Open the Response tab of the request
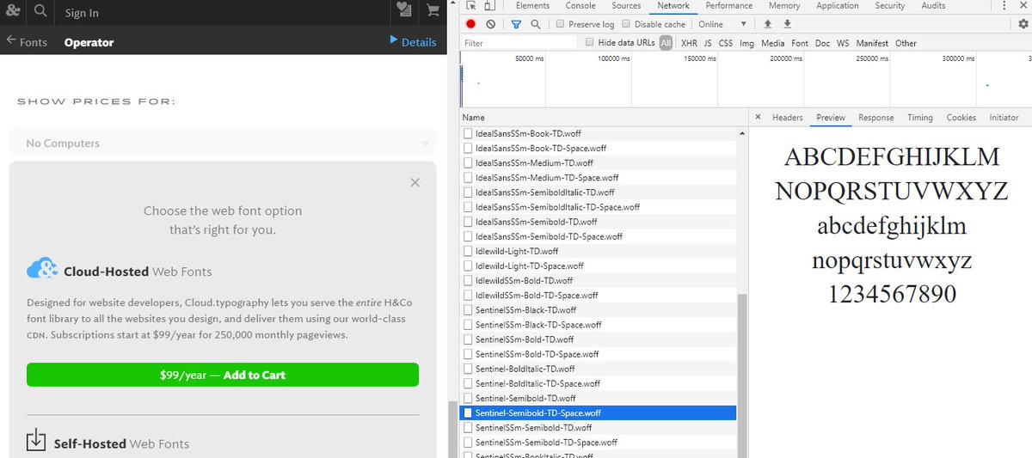Viewport: 1032px width, 458px height. (875, 117)
